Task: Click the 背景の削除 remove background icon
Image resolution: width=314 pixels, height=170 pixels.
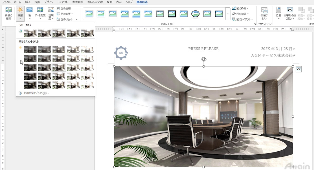Action: tap(9, 13)
